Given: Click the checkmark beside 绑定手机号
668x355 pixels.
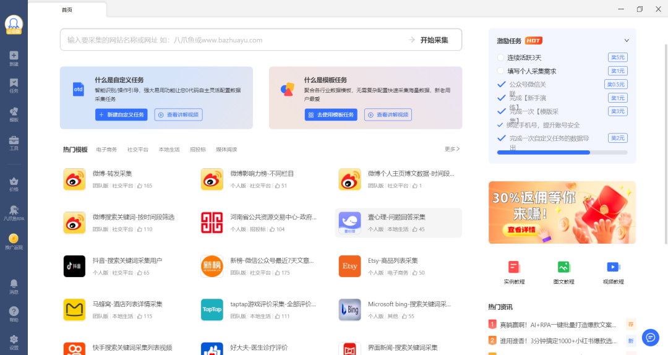Looking at the screenshot, I should 500,125.
